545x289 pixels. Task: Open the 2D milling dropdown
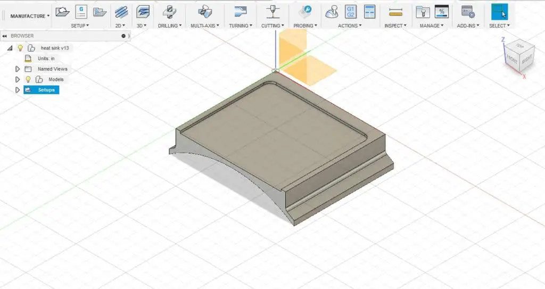(x=120, y=26)
